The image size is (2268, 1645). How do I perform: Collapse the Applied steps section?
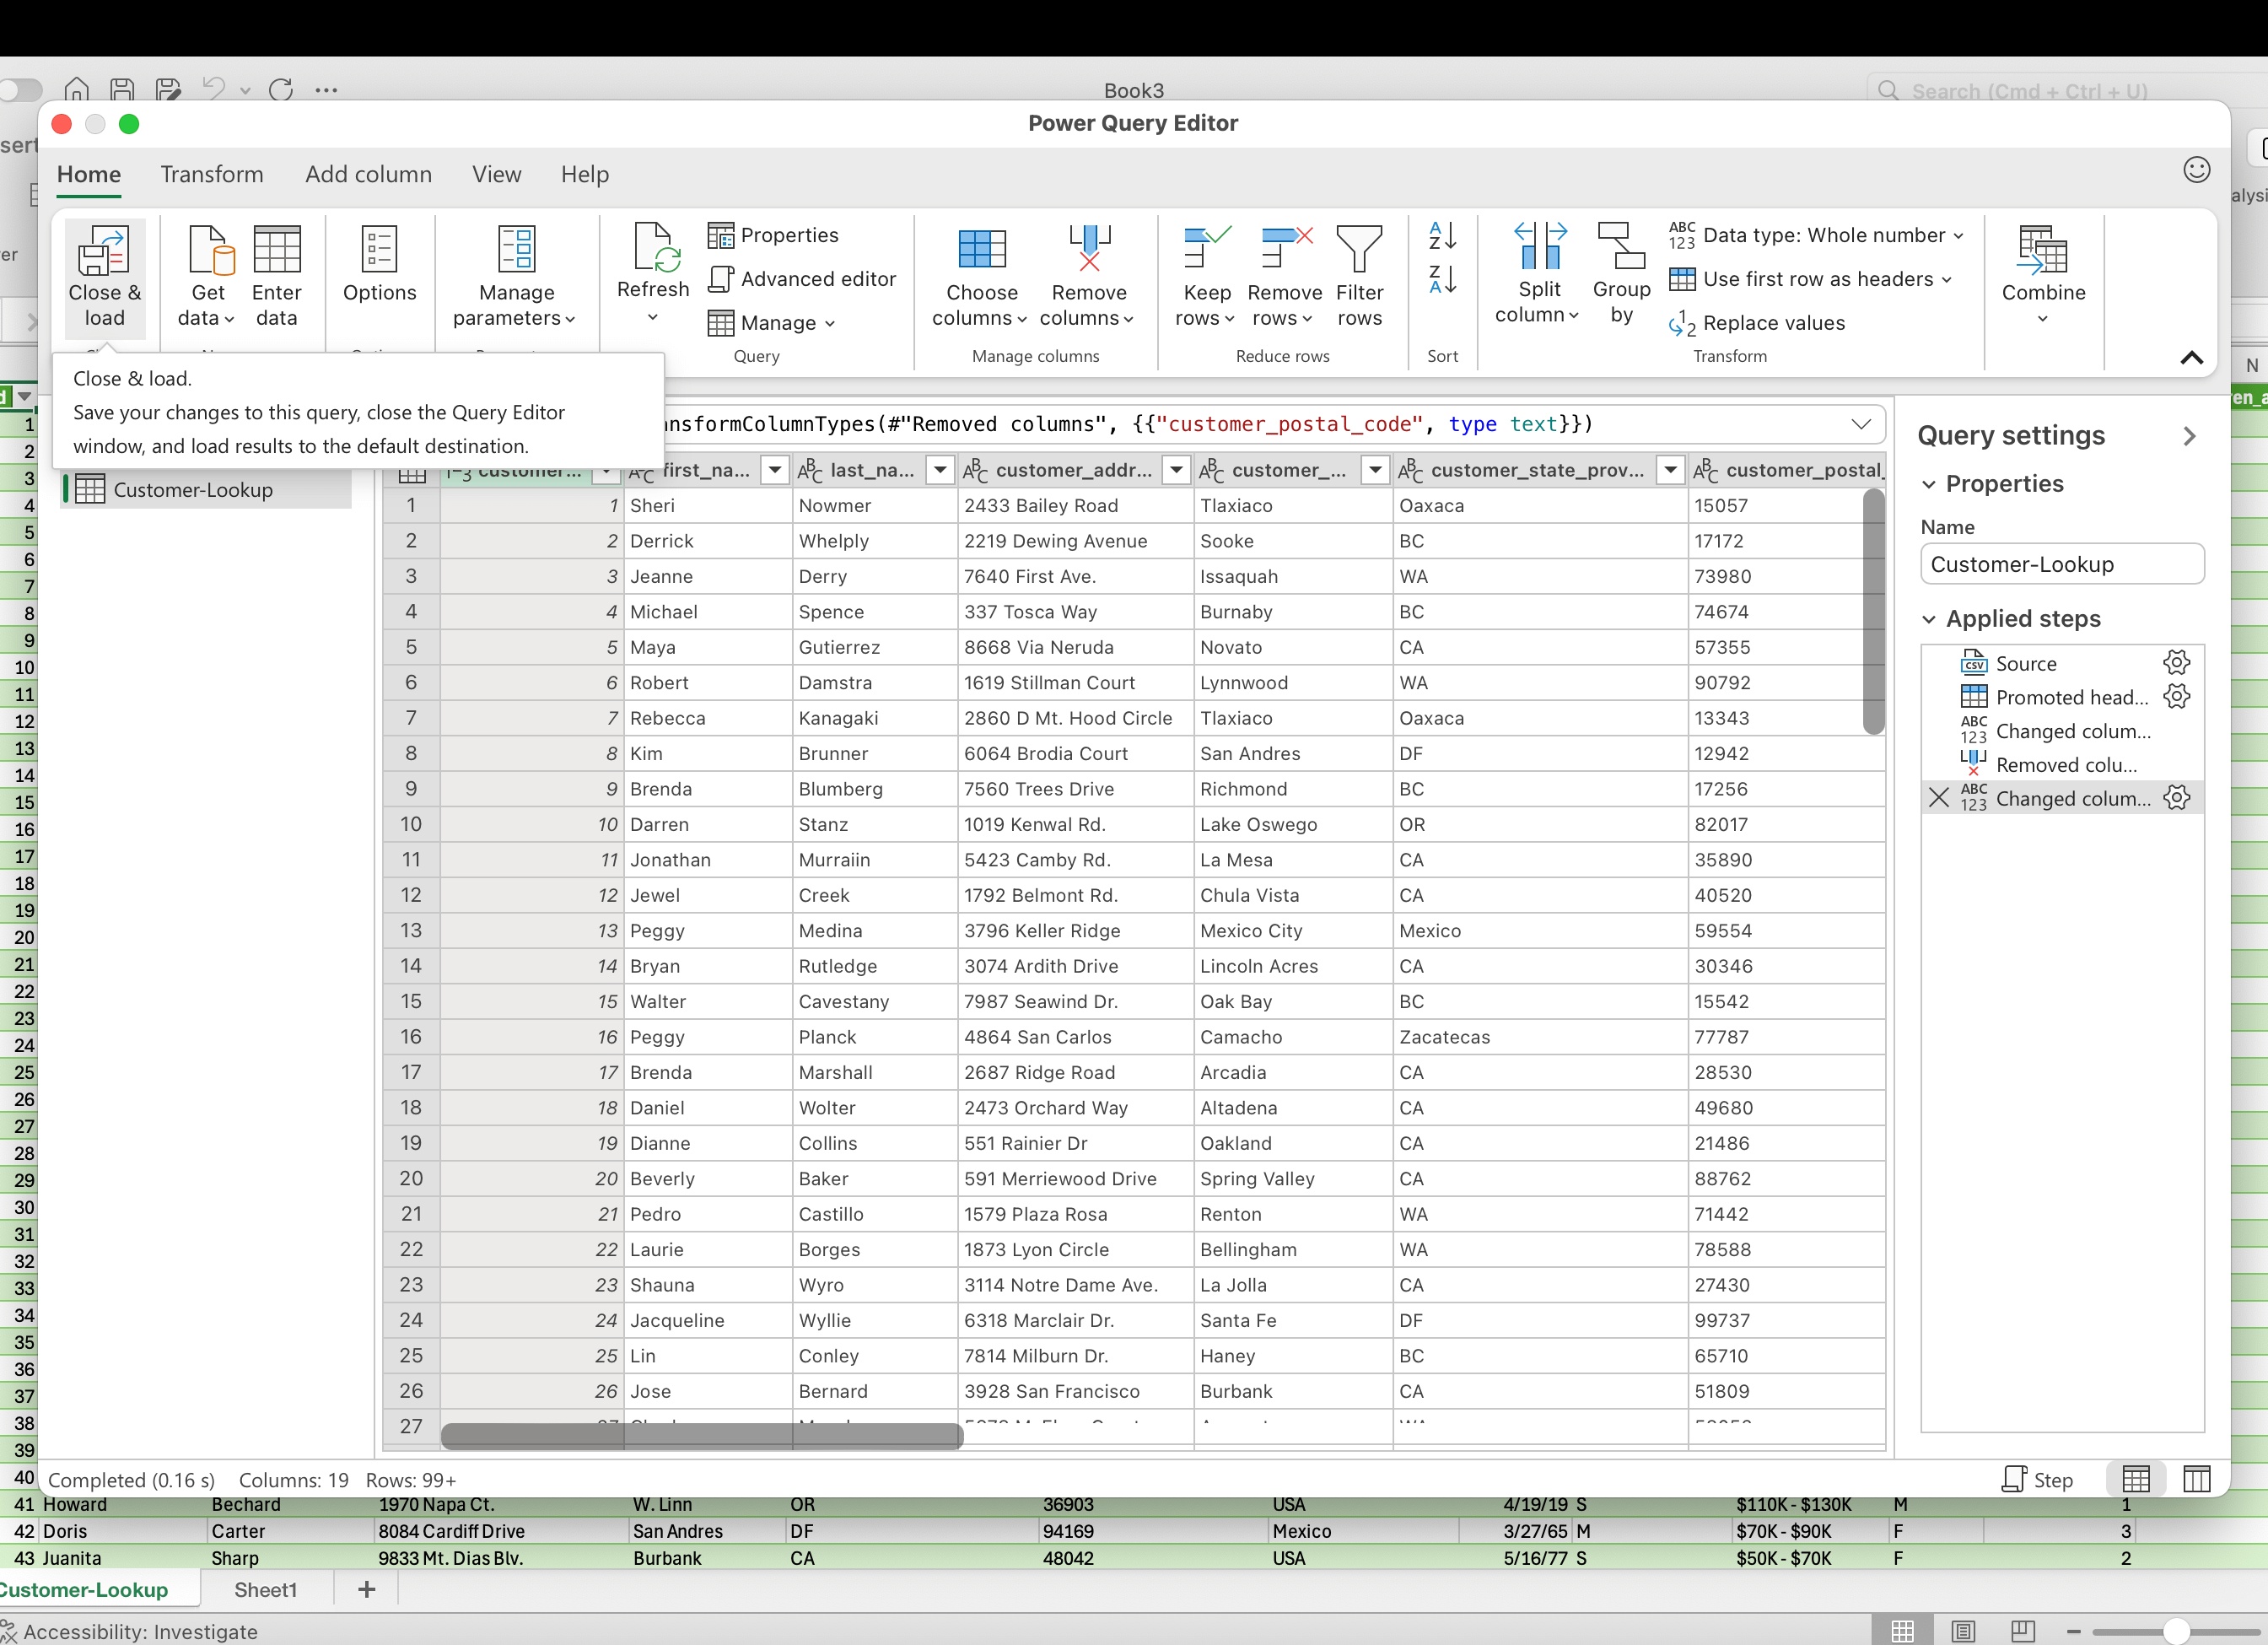pos(1929,619)
